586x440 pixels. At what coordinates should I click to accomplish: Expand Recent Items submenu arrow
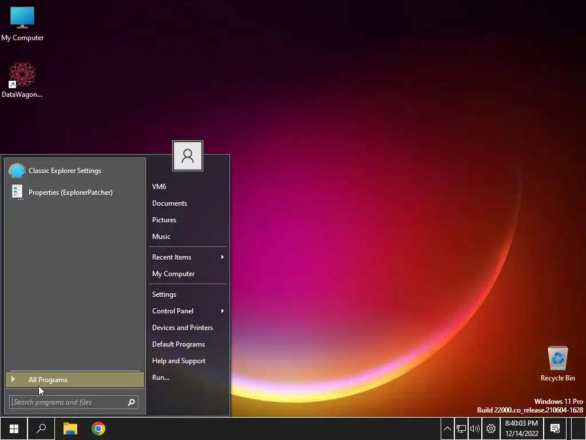[223, 257]
